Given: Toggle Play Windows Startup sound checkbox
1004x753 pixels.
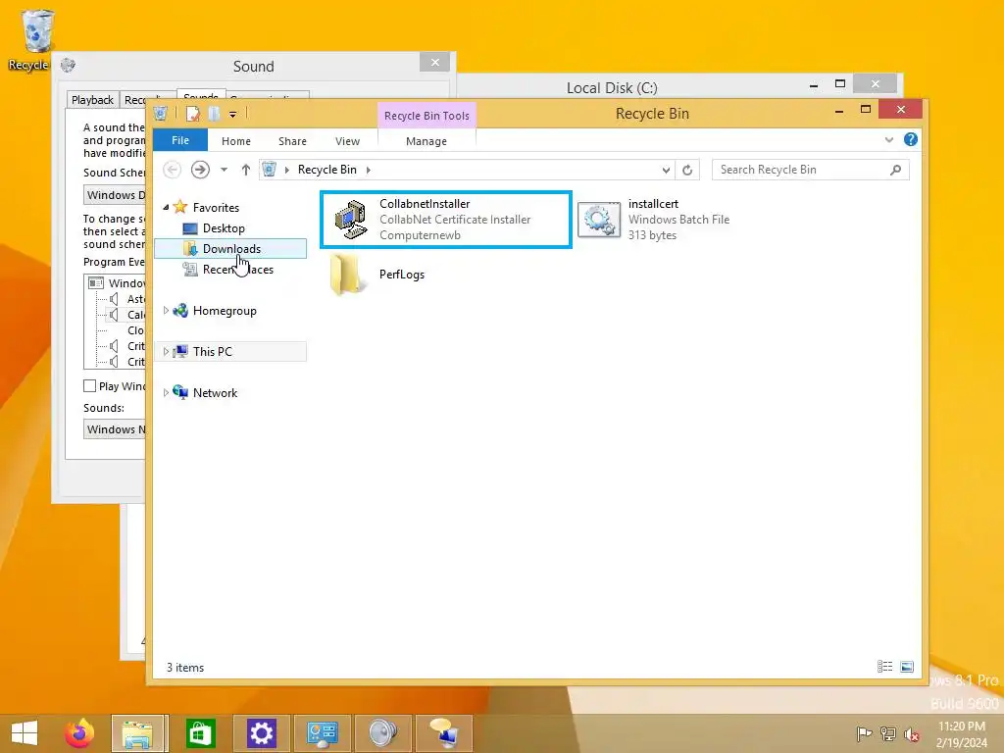Looking at the screenshot, I should pyautogui.click(x=89, y=386).
